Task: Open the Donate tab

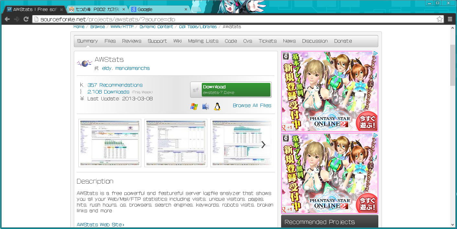Action: [x=343, y=41]
